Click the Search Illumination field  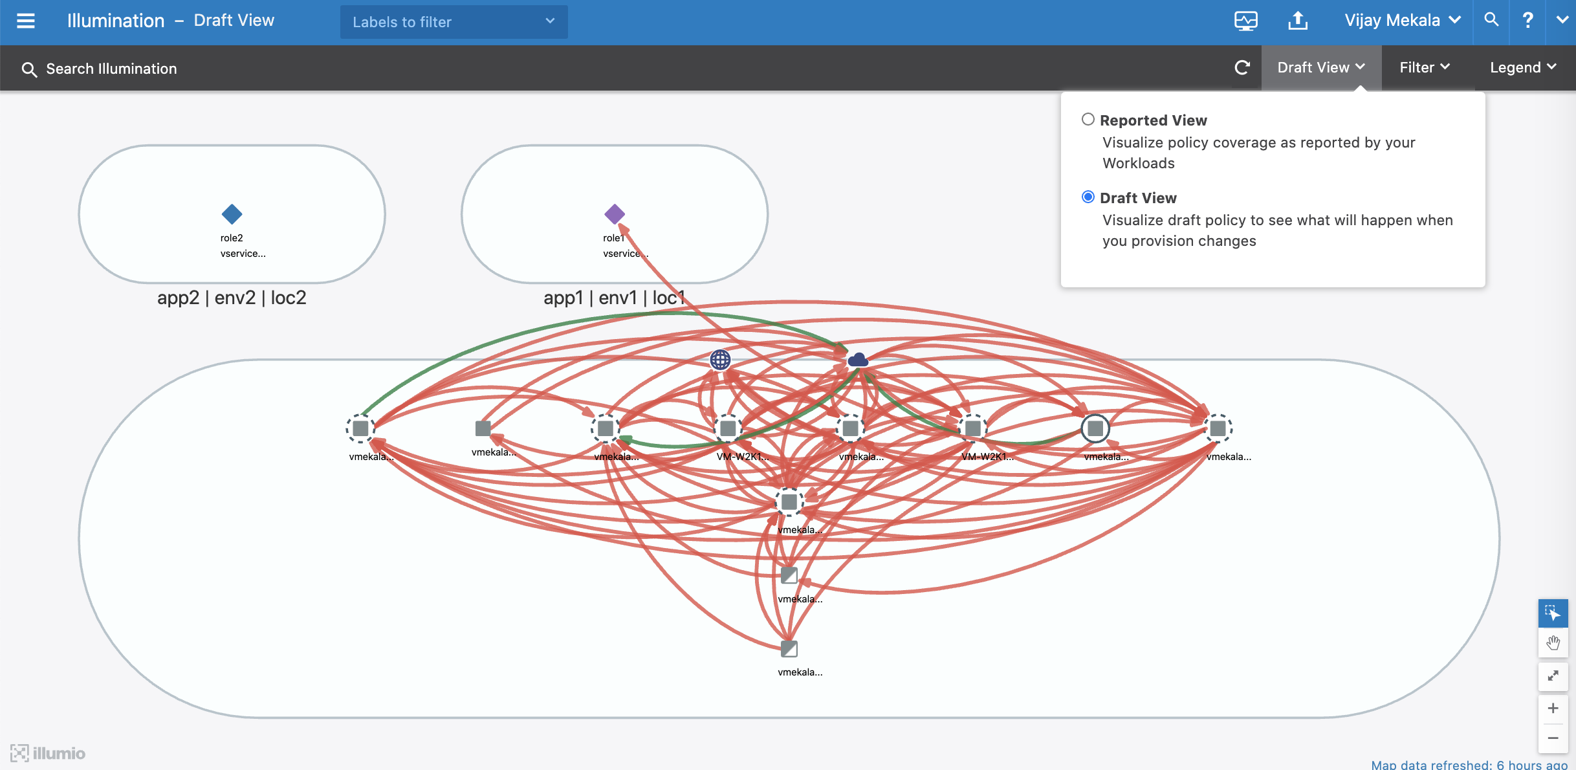pos(111,69)
